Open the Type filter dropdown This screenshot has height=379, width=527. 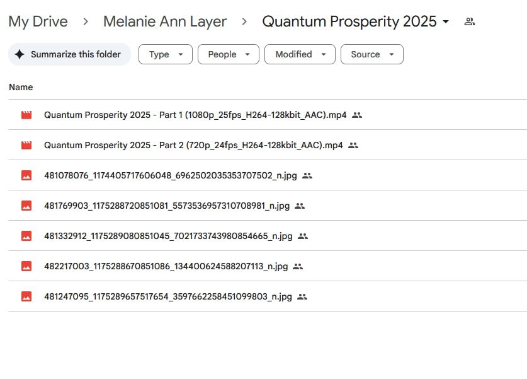tap(165, 54)
